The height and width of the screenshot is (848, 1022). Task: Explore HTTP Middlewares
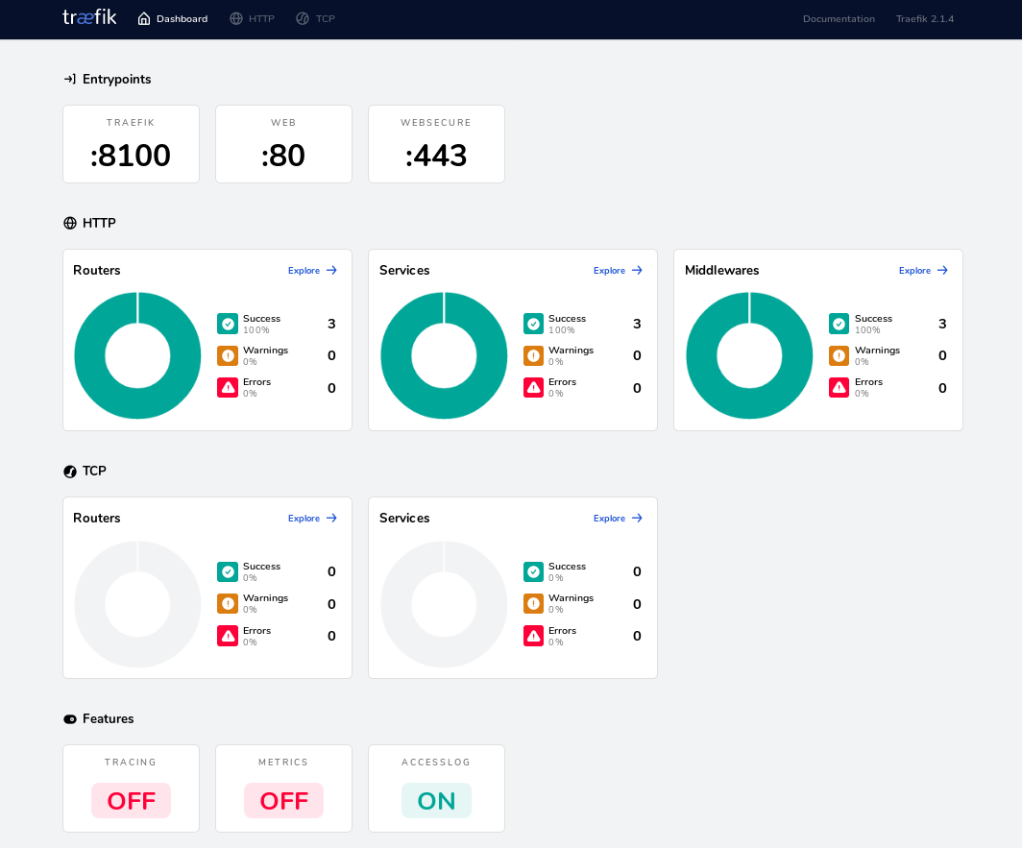click(x=914, y=271)
